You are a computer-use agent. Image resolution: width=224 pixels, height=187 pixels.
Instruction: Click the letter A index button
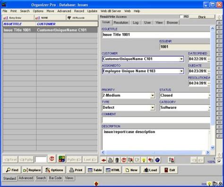pyautogui.click(x=219, y=23)
